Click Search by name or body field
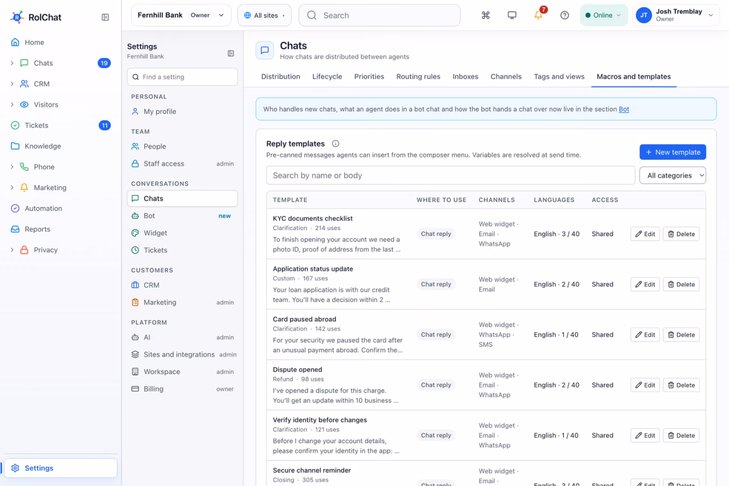Image resolution: width=729 pixels, height=486 pixels. (450, 175)
